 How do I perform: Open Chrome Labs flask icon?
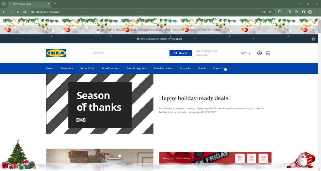click(x=290, y=12)
